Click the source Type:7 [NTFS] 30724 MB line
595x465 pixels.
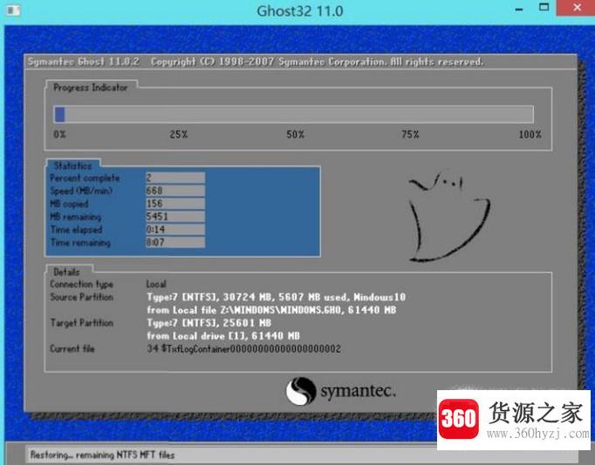point(277,297)
